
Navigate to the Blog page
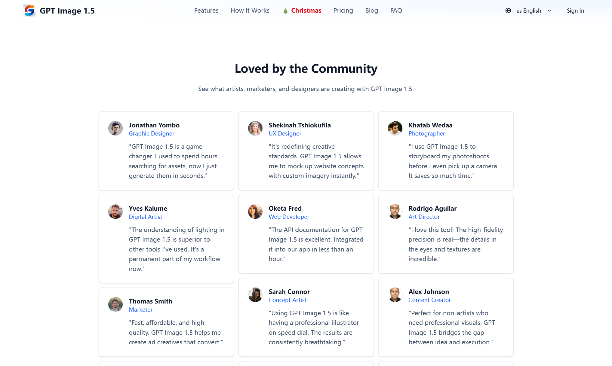tap(371, 11)
